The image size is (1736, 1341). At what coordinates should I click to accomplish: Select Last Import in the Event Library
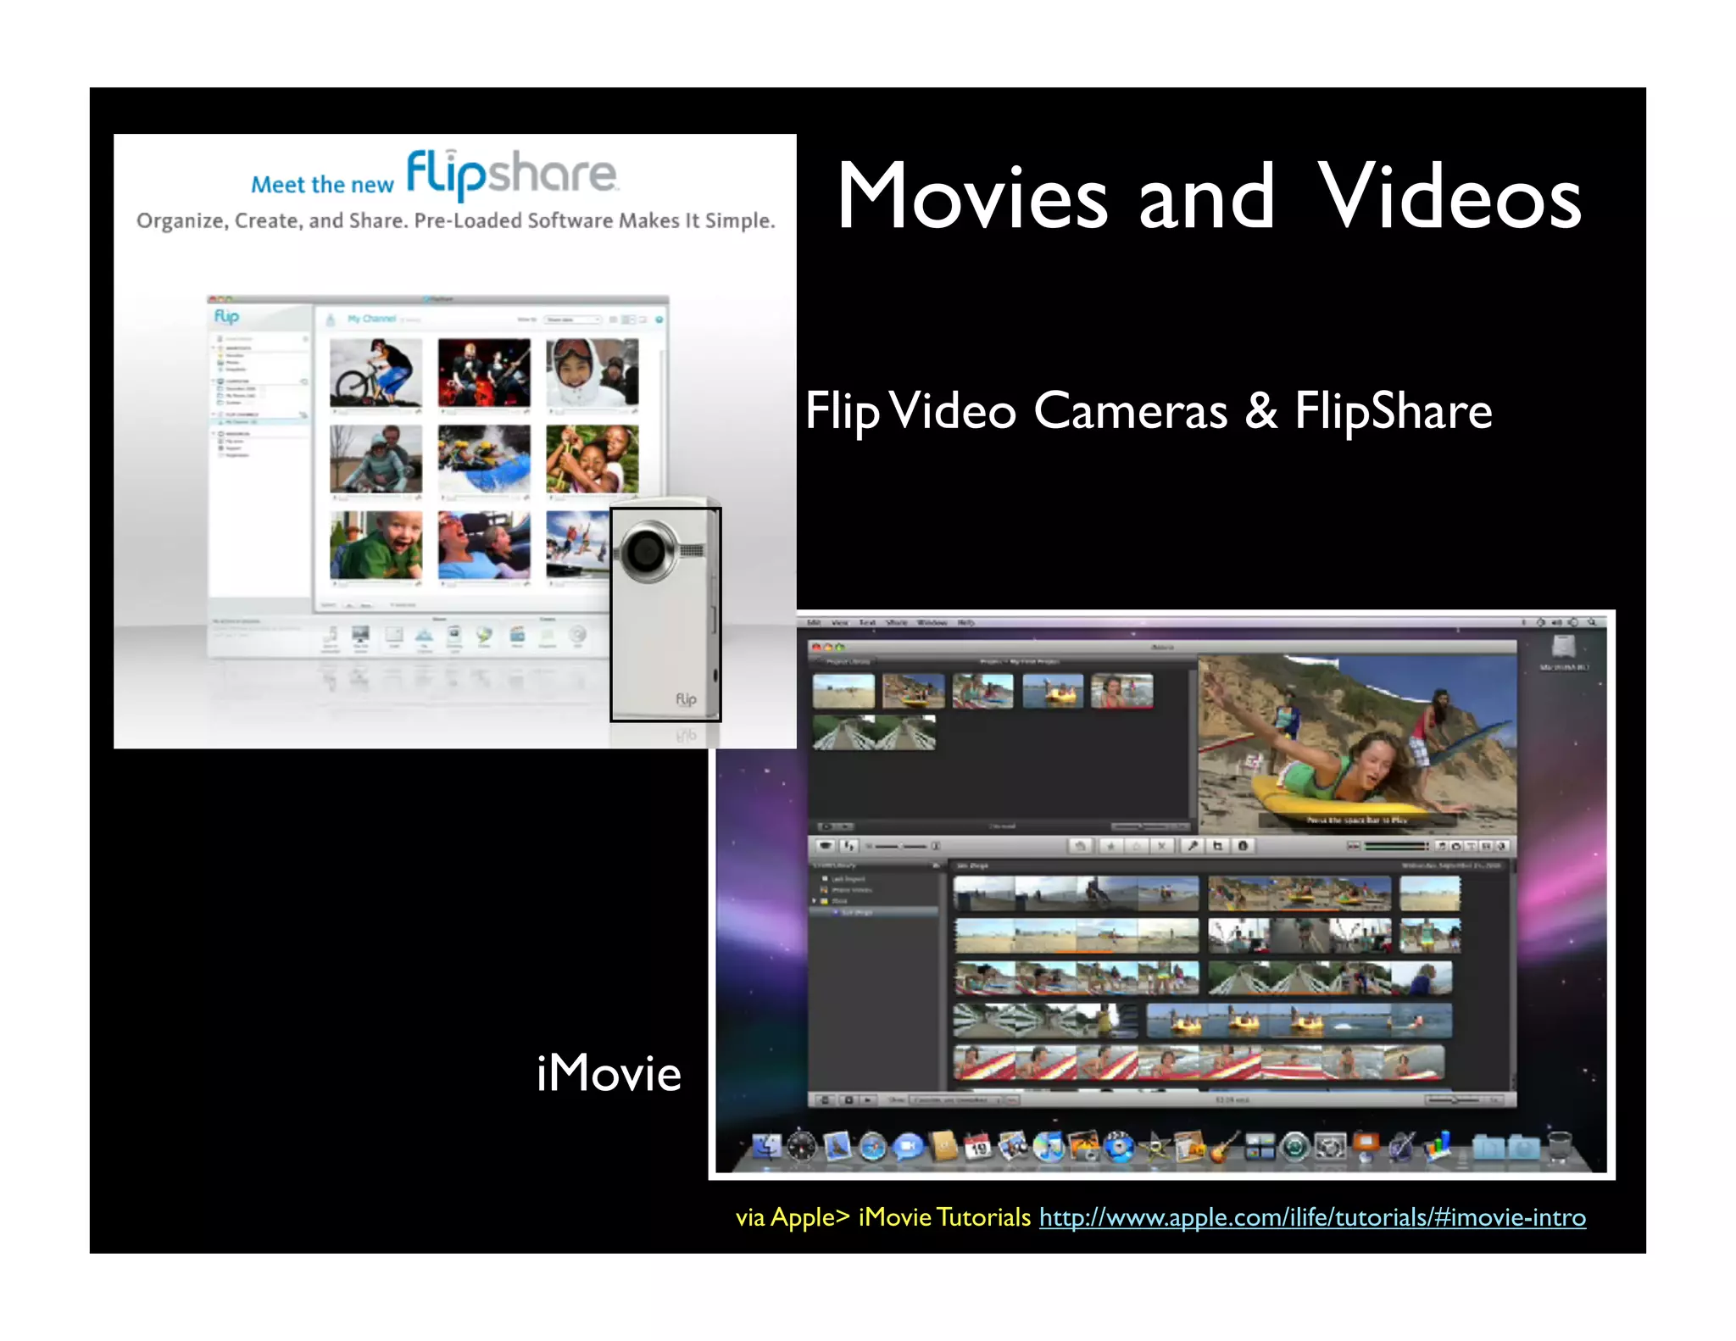click(849, 879)
